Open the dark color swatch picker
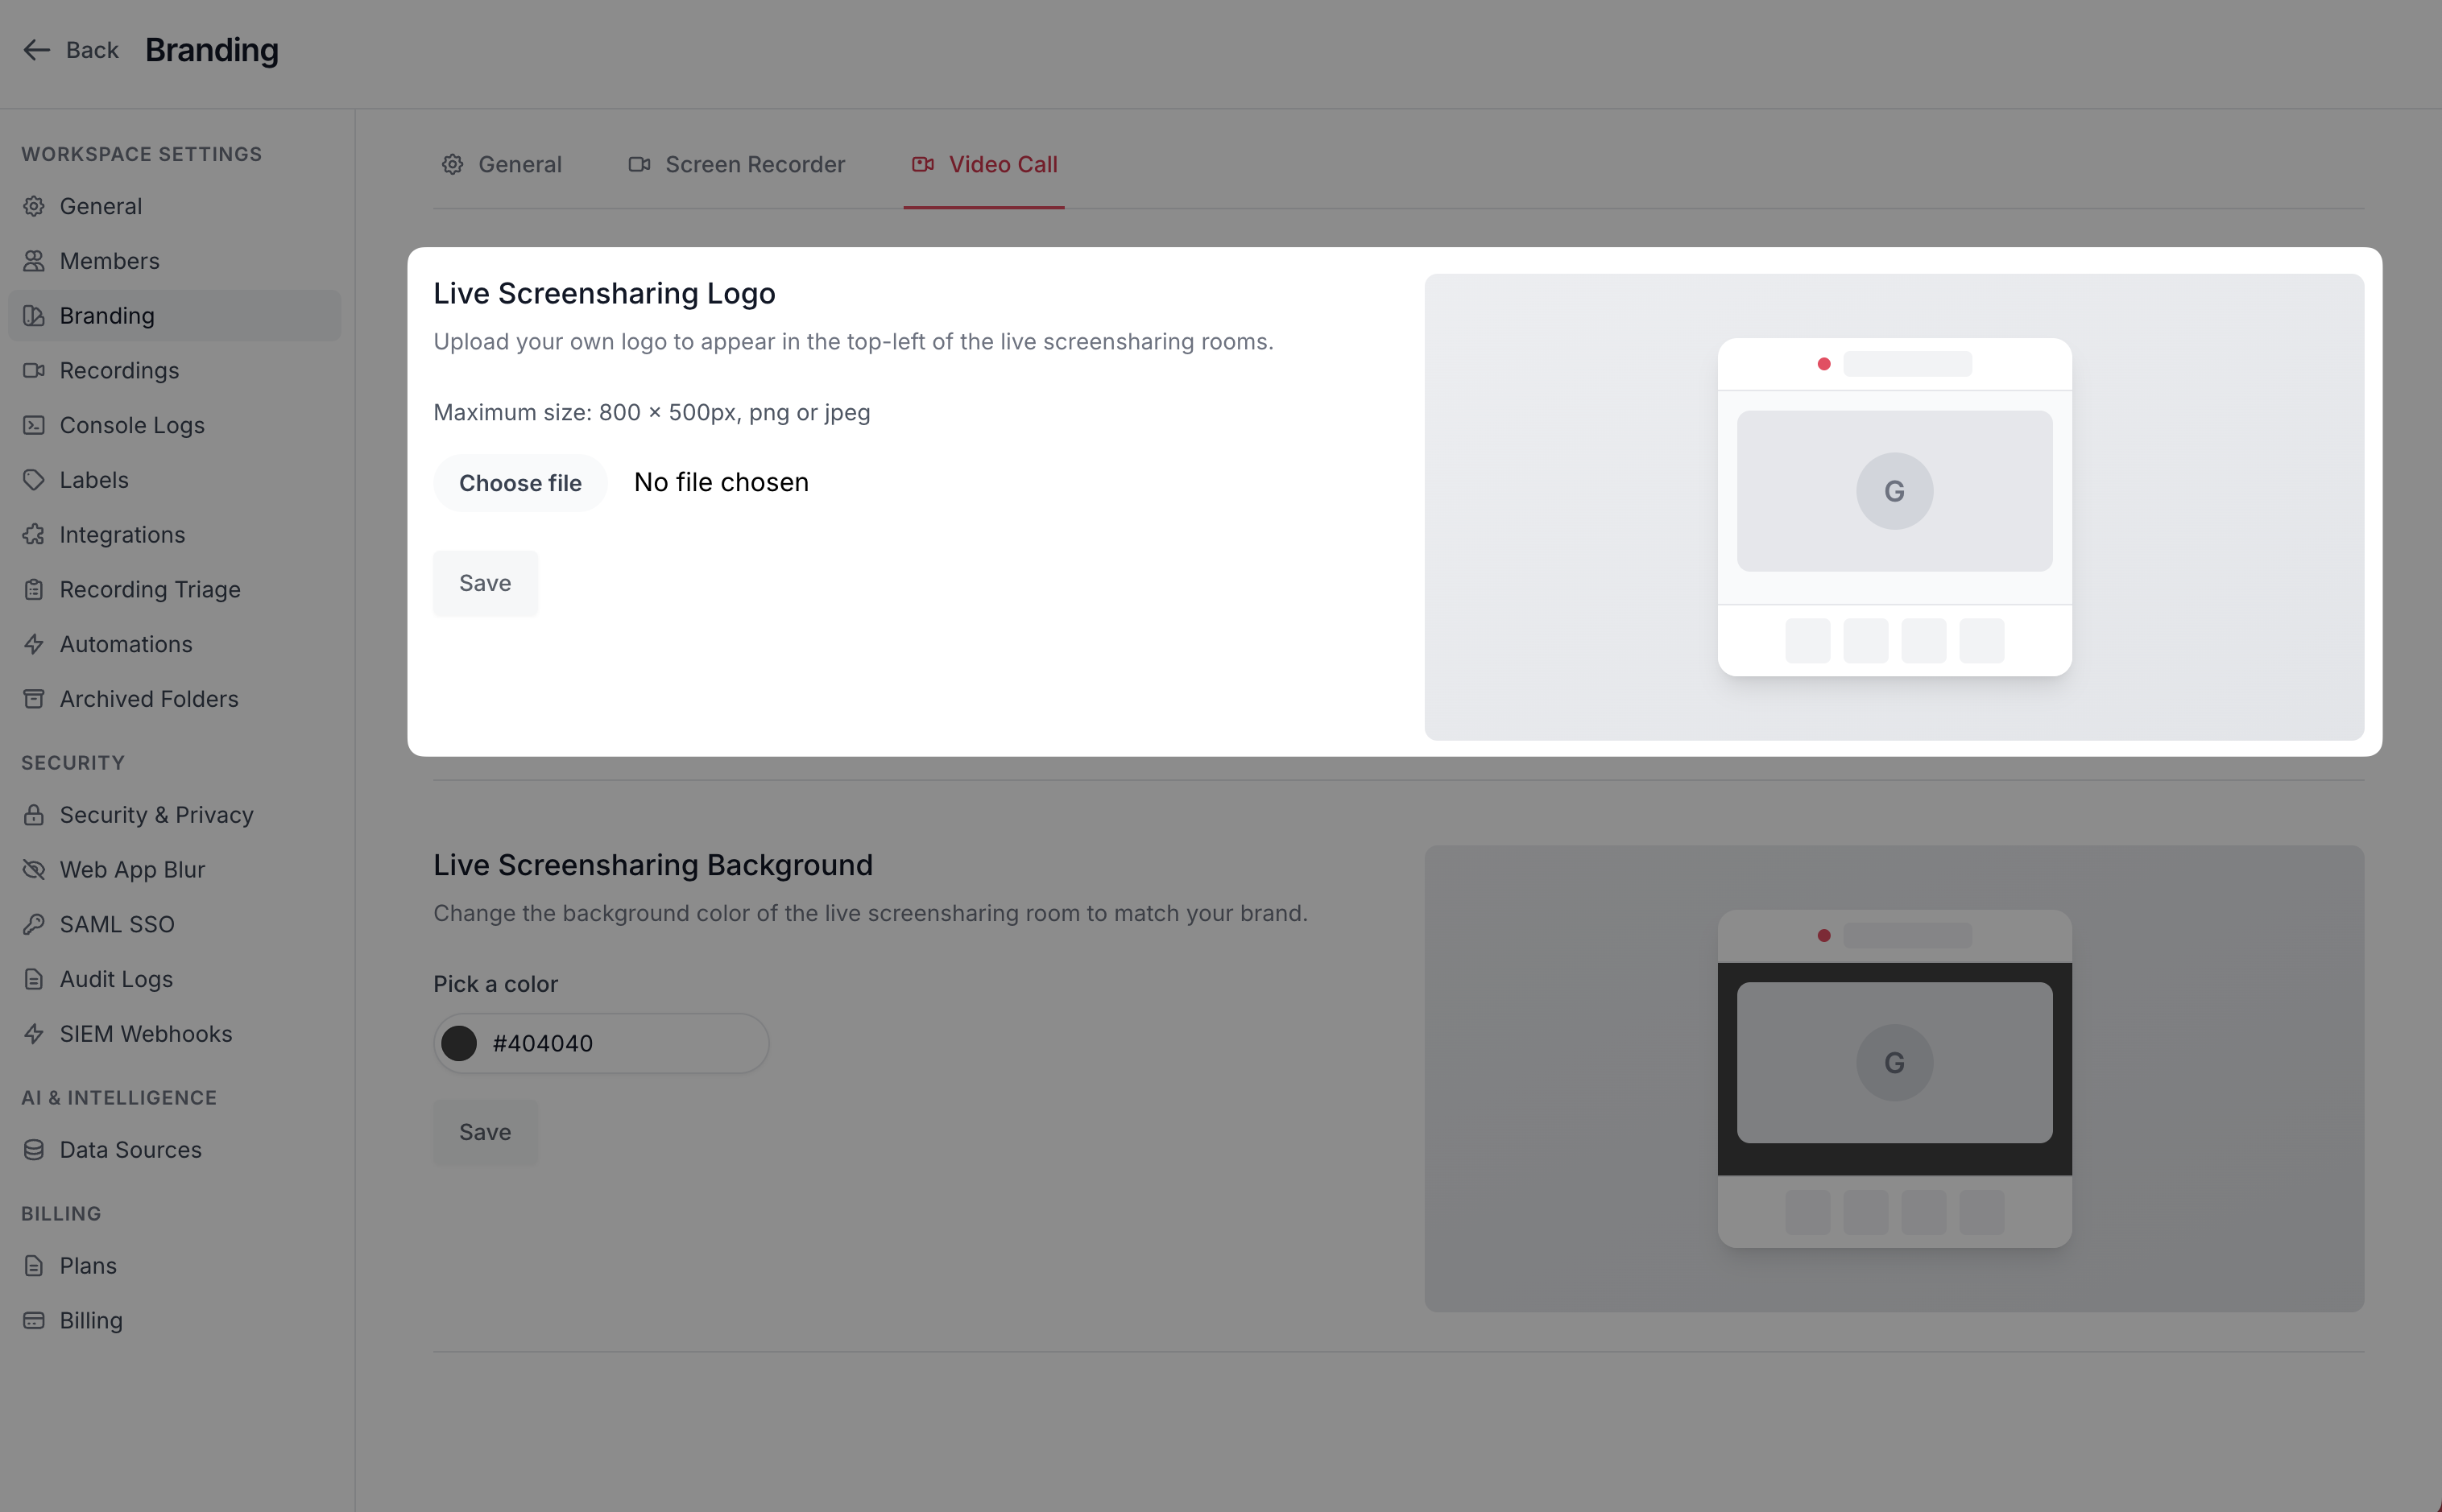The image size is (2442, 1512). point(459,1043)
